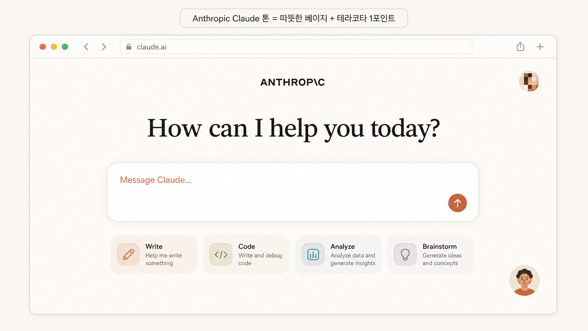Click the lock icon in the address bar

(x=129, y=47)
